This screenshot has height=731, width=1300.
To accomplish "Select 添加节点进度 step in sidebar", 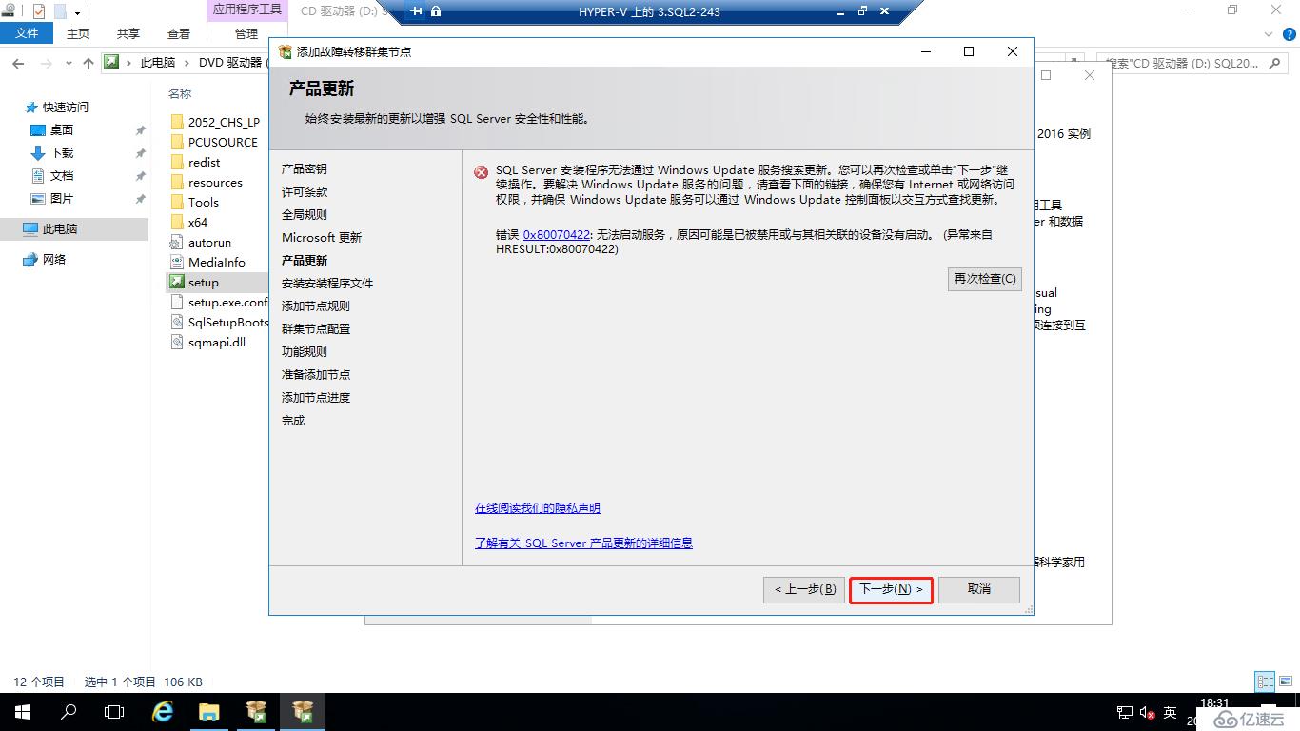I will tap(316, 397).
